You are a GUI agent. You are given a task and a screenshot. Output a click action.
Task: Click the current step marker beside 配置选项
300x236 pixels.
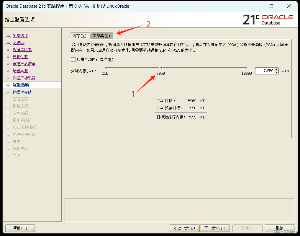(x=8, y=85)
